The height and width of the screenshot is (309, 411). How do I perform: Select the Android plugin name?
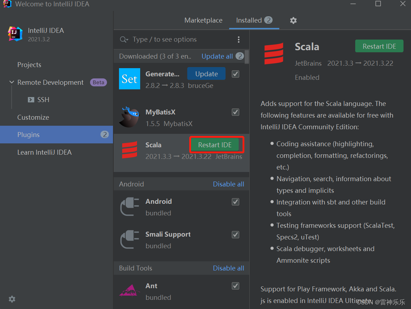pos(159,202)
